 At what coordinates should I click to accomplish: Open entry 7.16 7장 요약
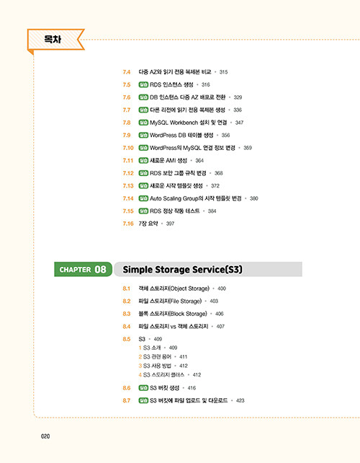point(148,224)
